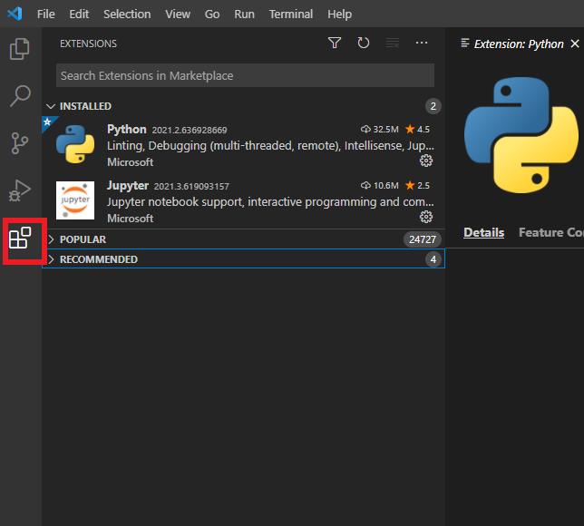Click Python 32.5M download count icon

pyautogui.click(x=365, y=130)
